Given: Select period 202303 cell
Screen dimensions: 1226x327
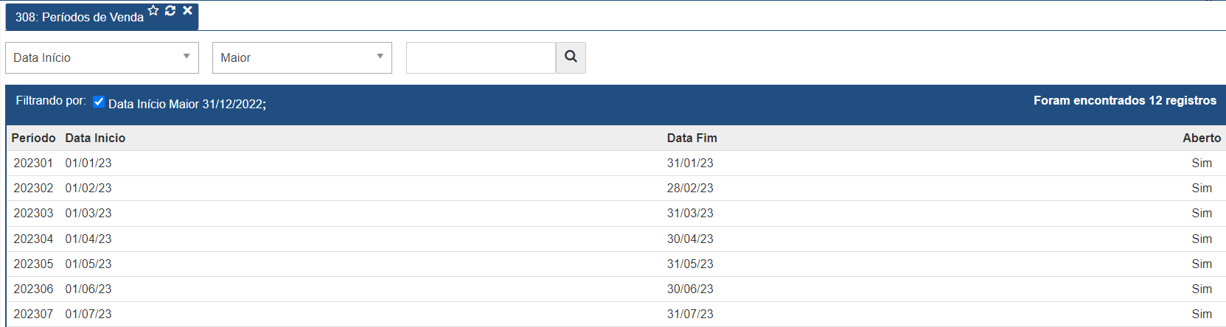Looking at the screenshot, I should tap(33, 213).
